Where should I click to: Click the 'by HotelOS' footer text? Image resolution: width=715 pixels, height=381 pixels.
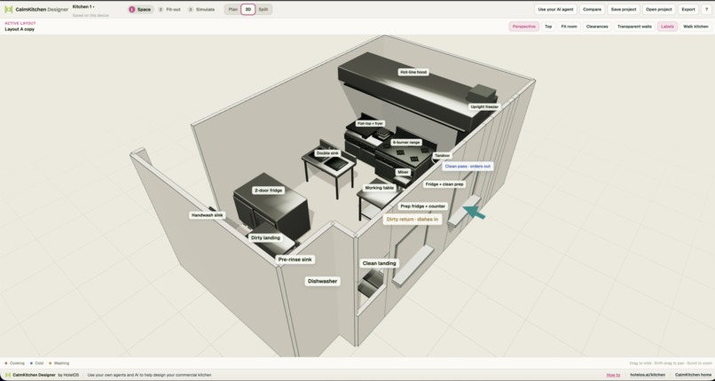coord(68,375)
